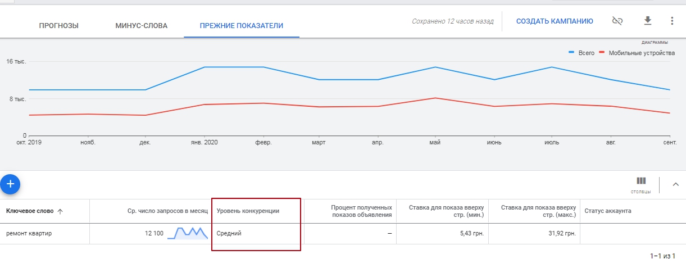Click the май label on chart axis
This screenshot has height=268, width=686.
[434, 142]
